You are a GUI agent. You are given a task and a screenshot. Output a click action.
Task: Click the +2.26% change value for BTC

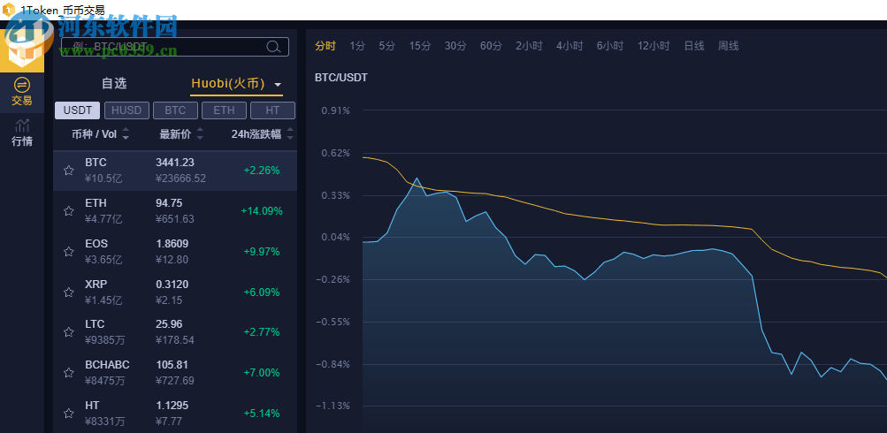click(262, 171)
